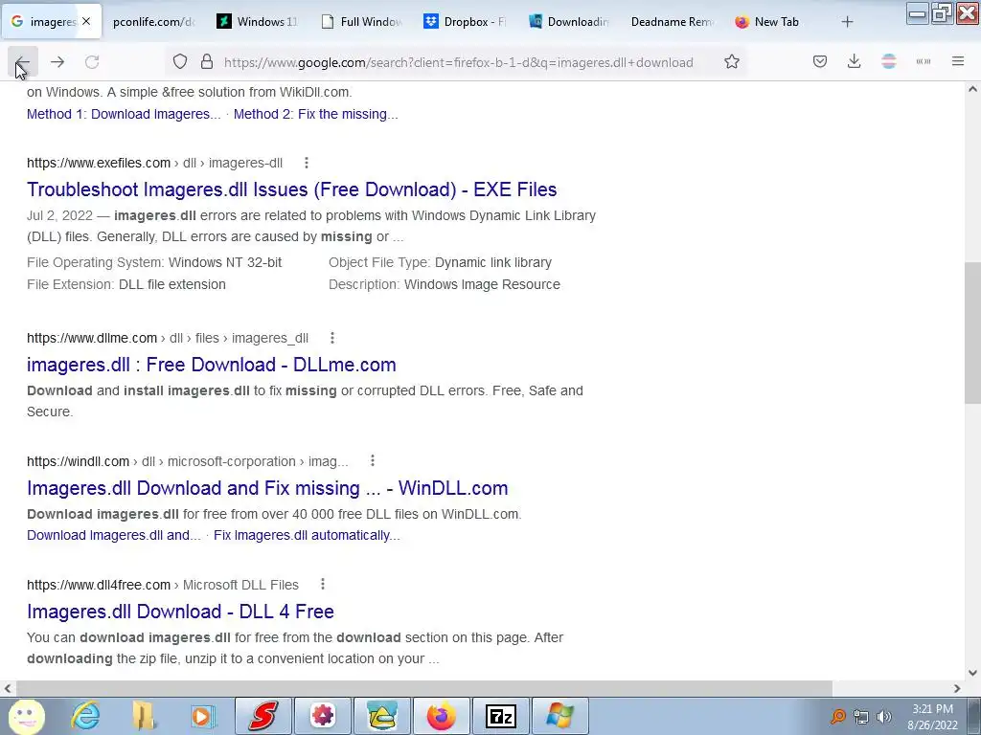Open volume speaker tray icon
This screenshot has height=735, width=981.
tap(883, 716)
